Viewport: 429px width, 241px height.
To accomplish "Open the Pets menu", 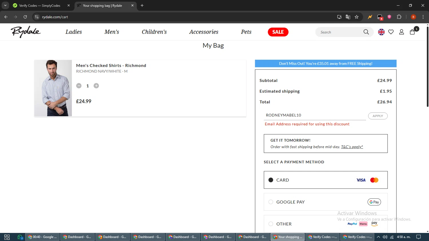I will pyautogui.click(x=246, y=32).
